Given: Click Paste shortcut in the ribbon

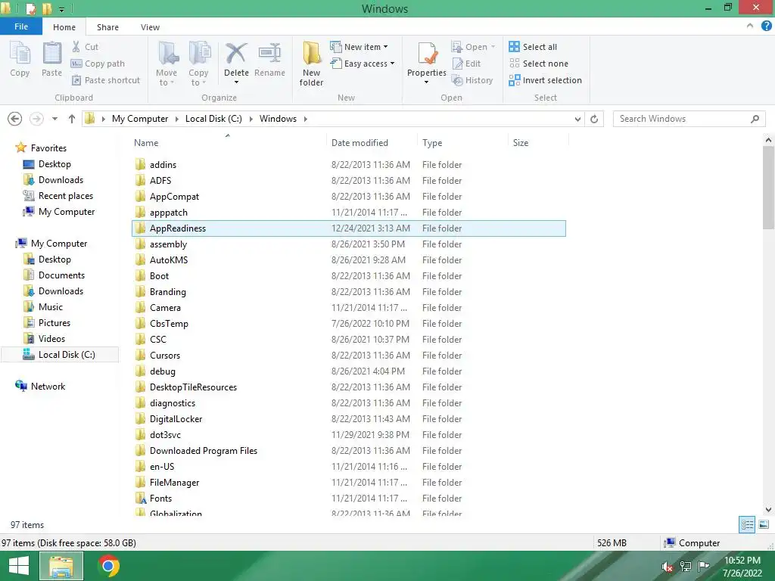Looking at the screenshot, I should [x=106, y=80].
